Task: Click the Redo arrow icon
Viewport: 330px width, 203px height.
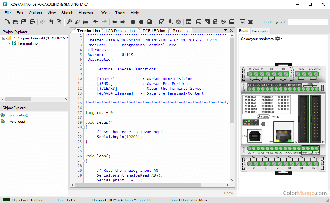Action: click(104, 22)
